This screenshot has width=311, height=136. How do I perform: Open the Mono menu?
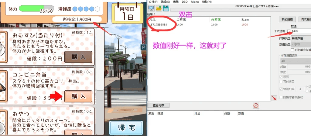195,2
